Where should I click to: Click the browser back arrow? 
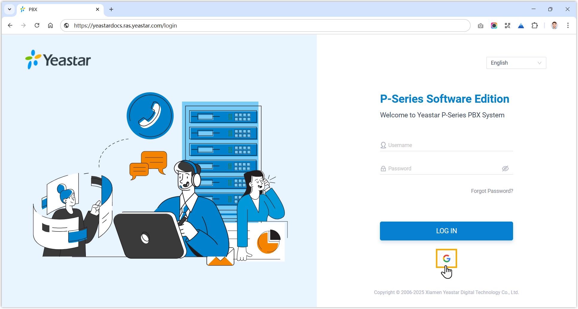(10, 25)
